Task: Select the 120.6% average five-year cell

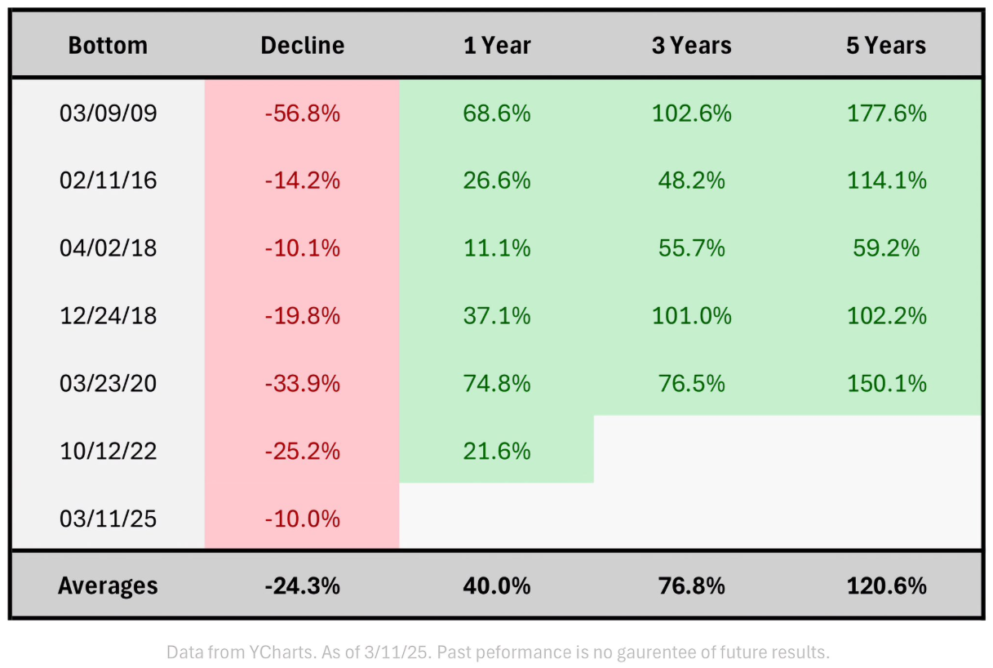Action: coord(886,586)
